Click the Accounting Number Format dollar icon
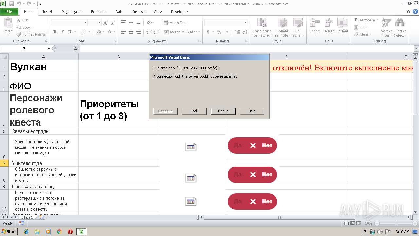 208,32
